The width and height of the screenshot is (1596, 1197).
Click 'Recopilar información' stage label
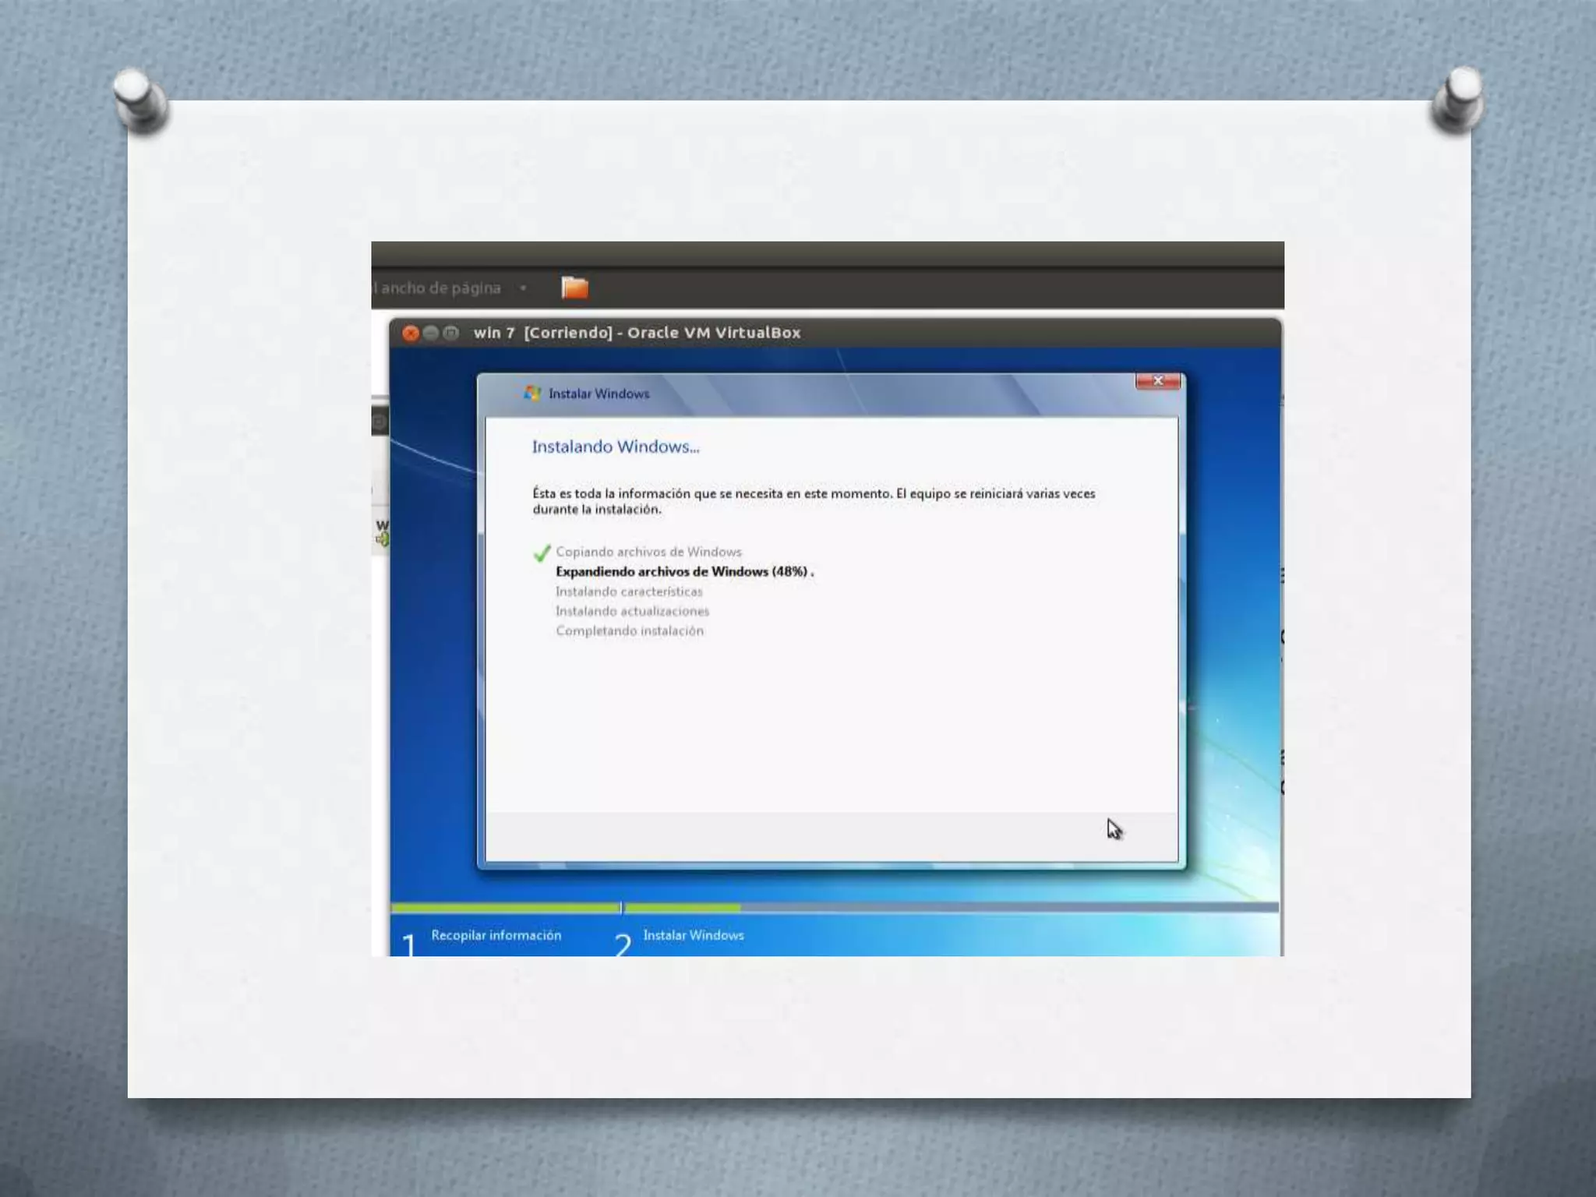[x=496, y=935]
